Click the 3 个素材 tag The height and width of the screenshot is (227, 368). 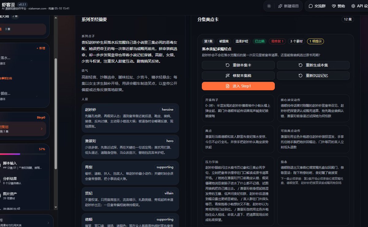pyautogui.click(x=296, y=41)
